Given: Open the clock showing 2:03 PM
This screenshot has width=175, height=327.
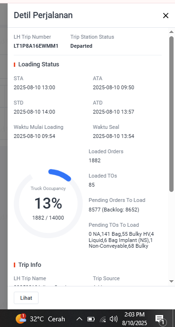Looking at the screenshot, I should point(135,319).
